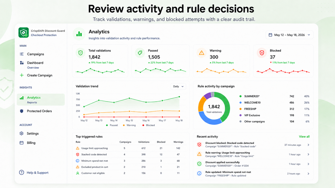Click the Dashboard grid icon in sidebar
The height and width of the screenshot is (188, 335).
22,63
